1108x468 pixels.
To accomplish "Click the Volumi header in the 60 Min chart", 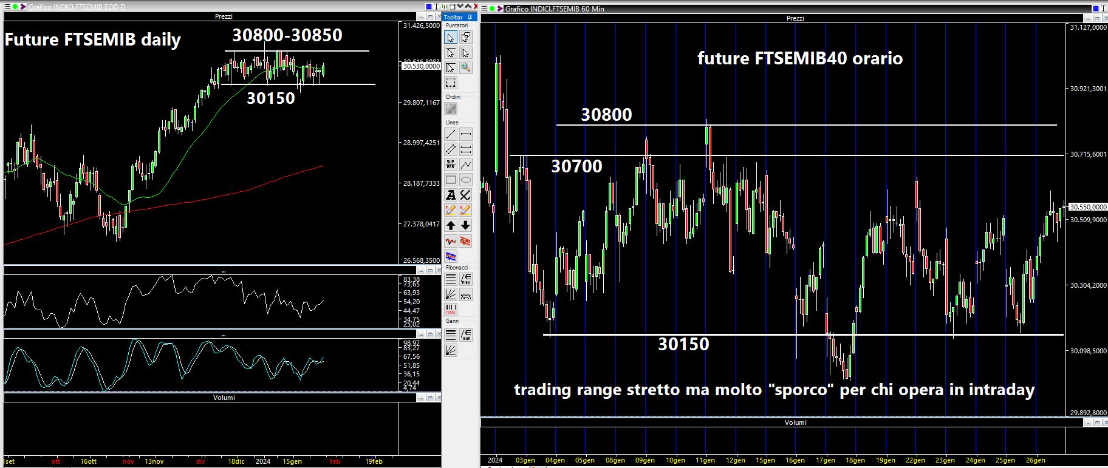I will click(796, 422).
